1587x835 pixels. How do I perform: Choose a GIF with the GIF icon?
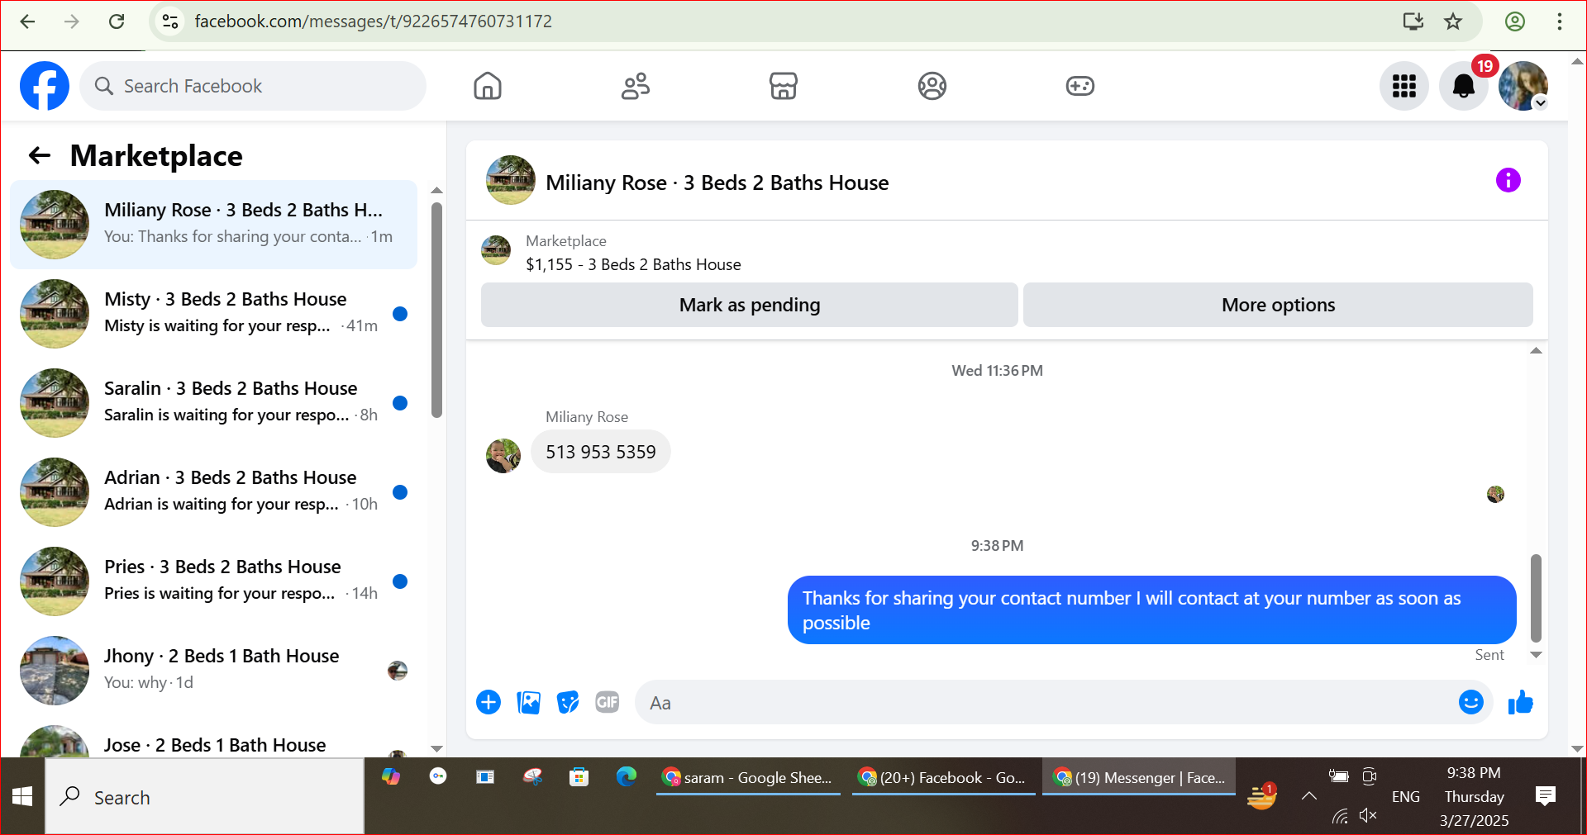pyautogui.click(x=608, y=702)
